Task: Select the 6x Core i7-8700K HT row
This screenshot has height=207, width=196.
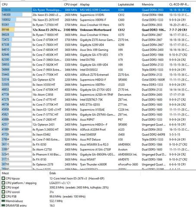Action: (x=96, y=40)
